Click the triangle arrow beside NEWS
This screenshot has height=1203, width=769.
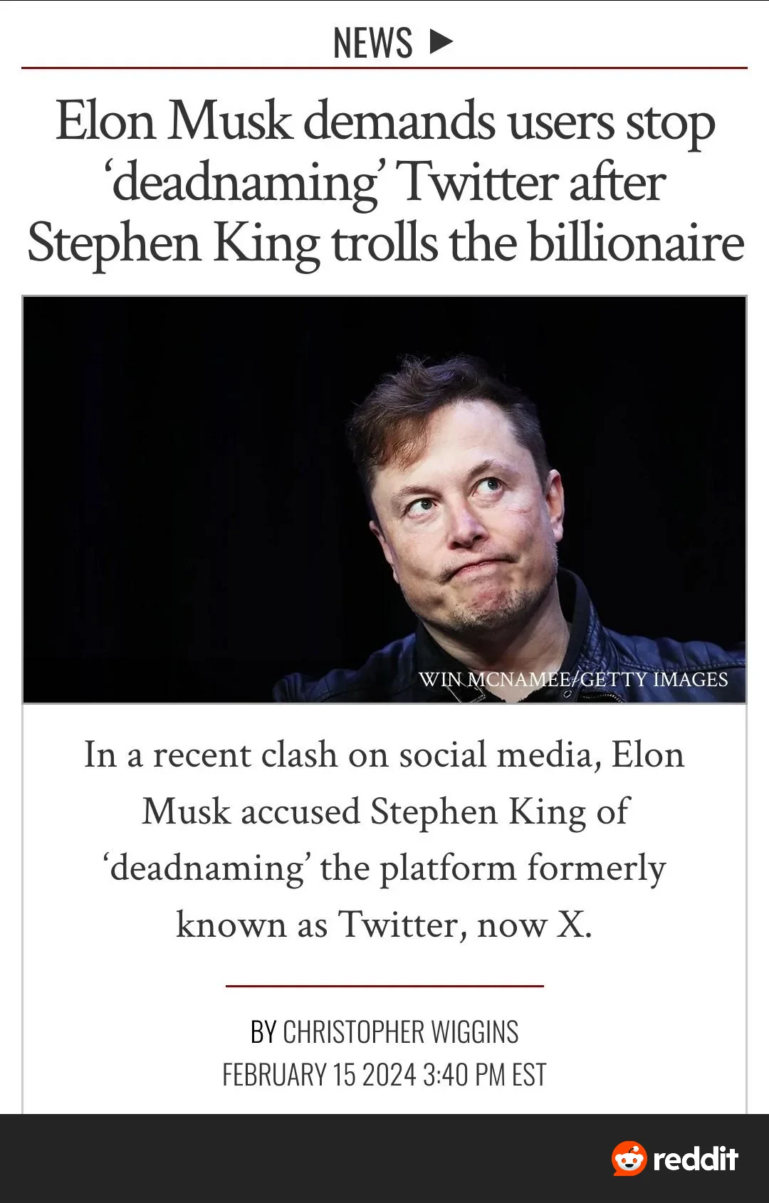[x=441, y=41]
